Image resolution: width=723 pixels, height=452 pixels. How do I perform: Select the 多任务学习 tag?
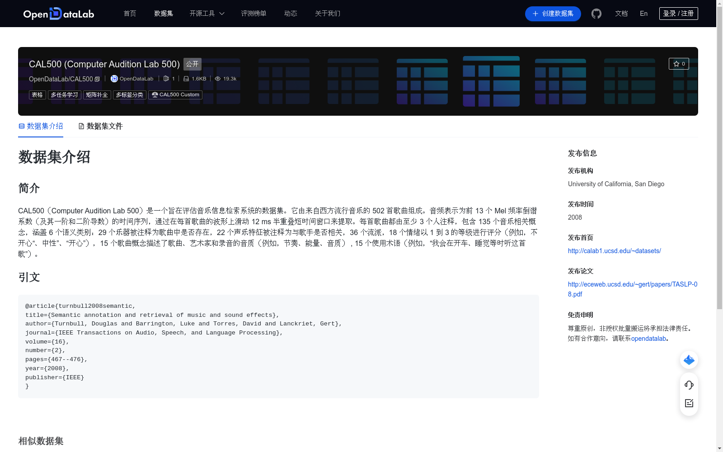tap(65, 95)
